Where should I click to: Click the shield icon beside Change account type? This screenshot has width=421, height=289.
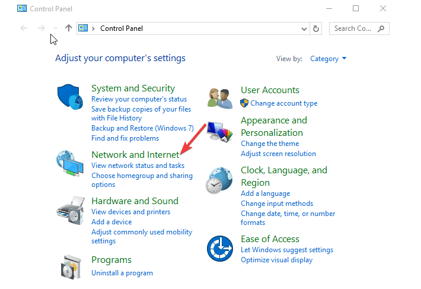pyautogui.click(x=244, y=103)
